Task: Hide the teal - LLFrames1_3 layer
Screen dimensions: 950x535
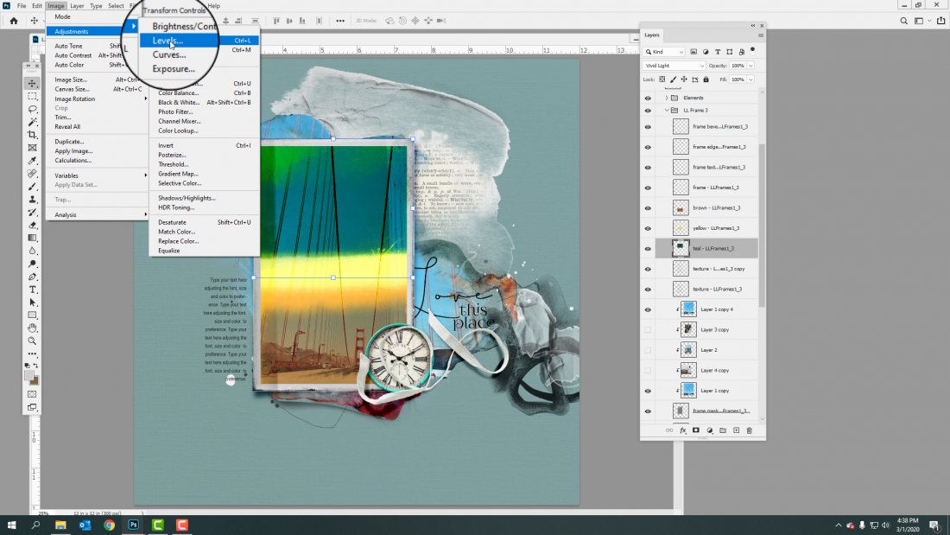Action: 648,249
